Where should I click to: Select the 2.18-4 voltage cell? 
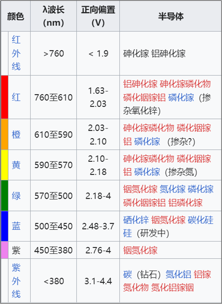[98, 195]
